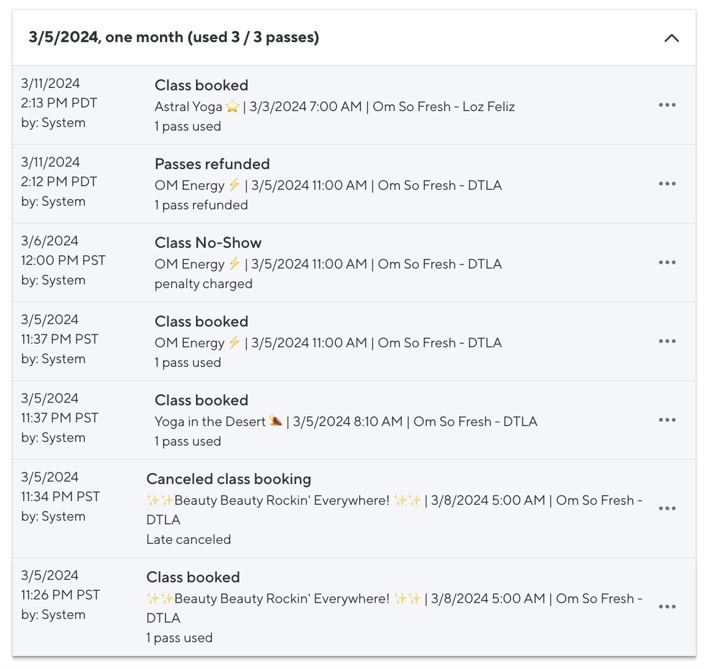Select the "Canceled class booking" heading
Viewport: 706px width, 669px height.
[228, 479]
